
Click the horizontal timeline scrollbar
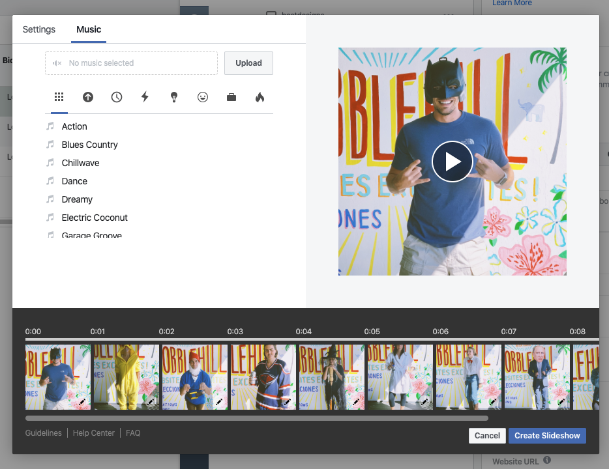pyautogui.click(x=256, y=418)
